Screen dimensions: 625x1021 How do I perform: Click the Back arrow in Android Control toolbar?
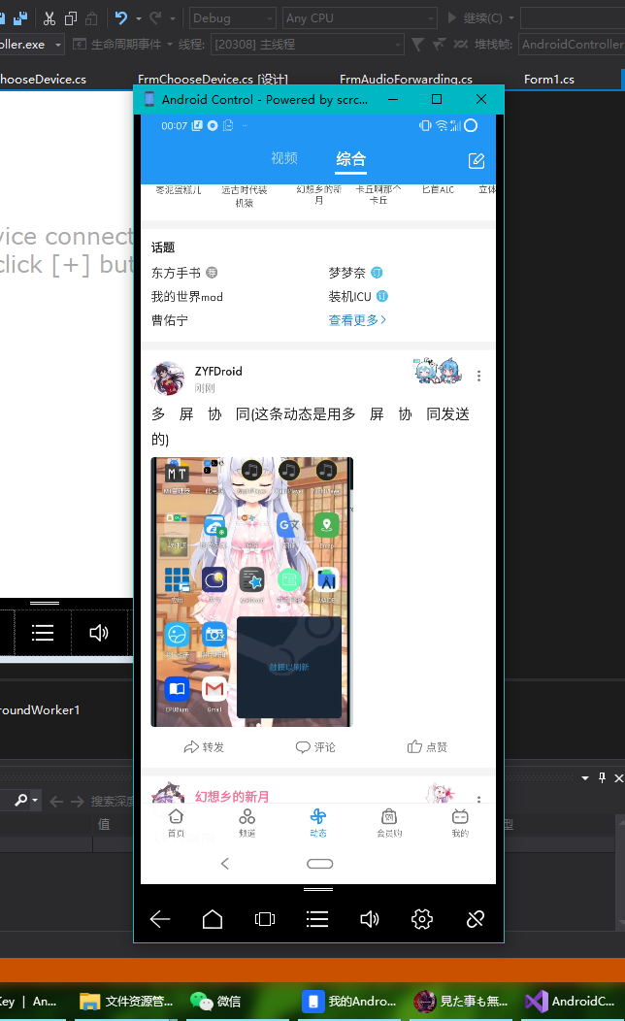click(160, 919)
